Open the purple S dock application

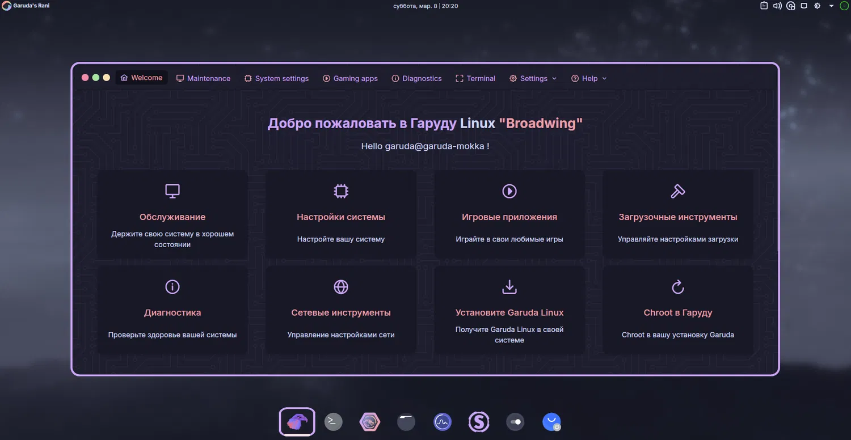tap(479, 422)
